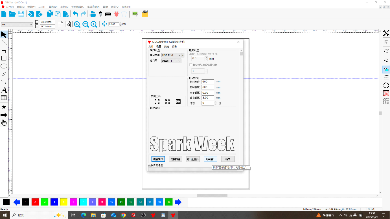Open the 文本(T) menu

point(42,6)
